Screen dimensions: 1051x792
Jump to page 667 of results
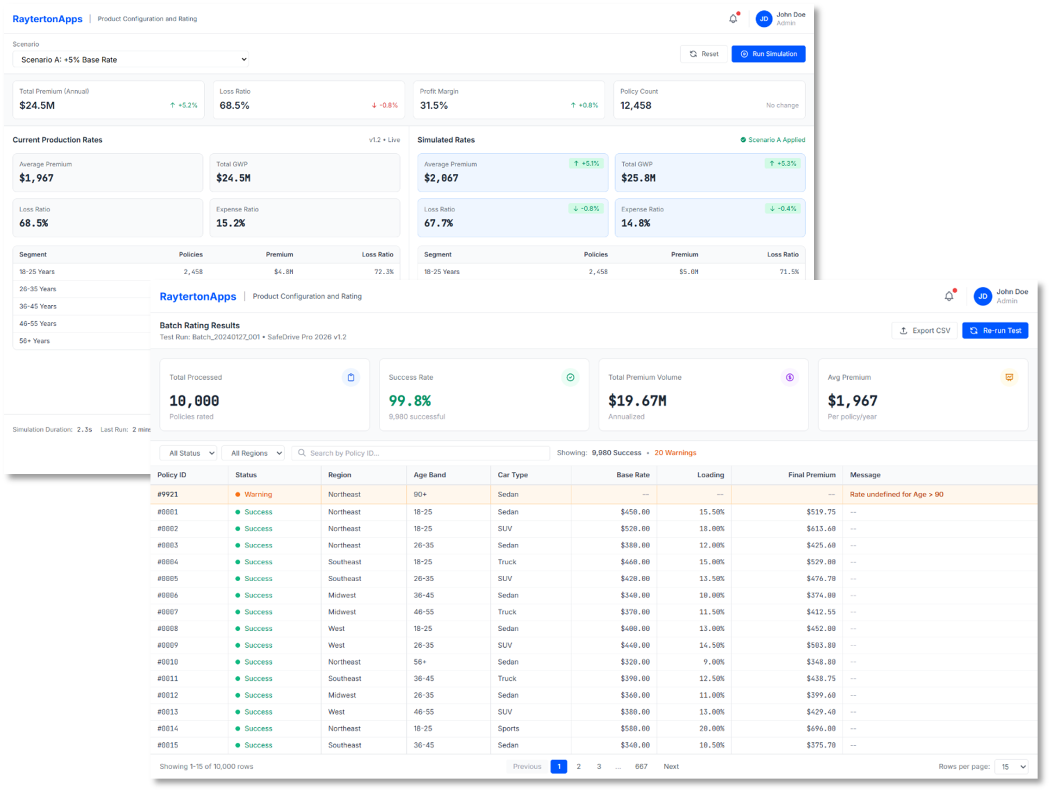click(x=641, y=767)
